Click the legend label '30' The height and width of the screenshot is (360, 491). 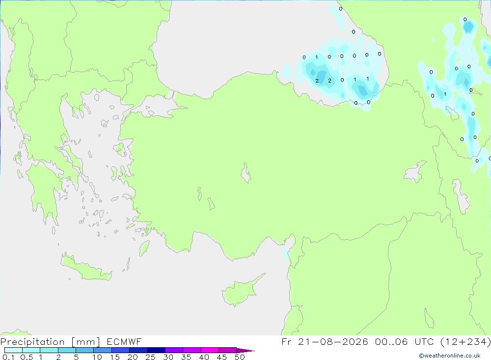168,357
